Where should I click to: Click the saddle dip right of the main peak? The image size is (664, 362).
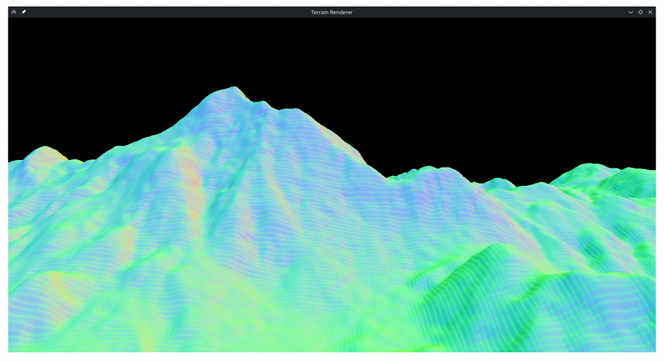(x=389, y=177)
